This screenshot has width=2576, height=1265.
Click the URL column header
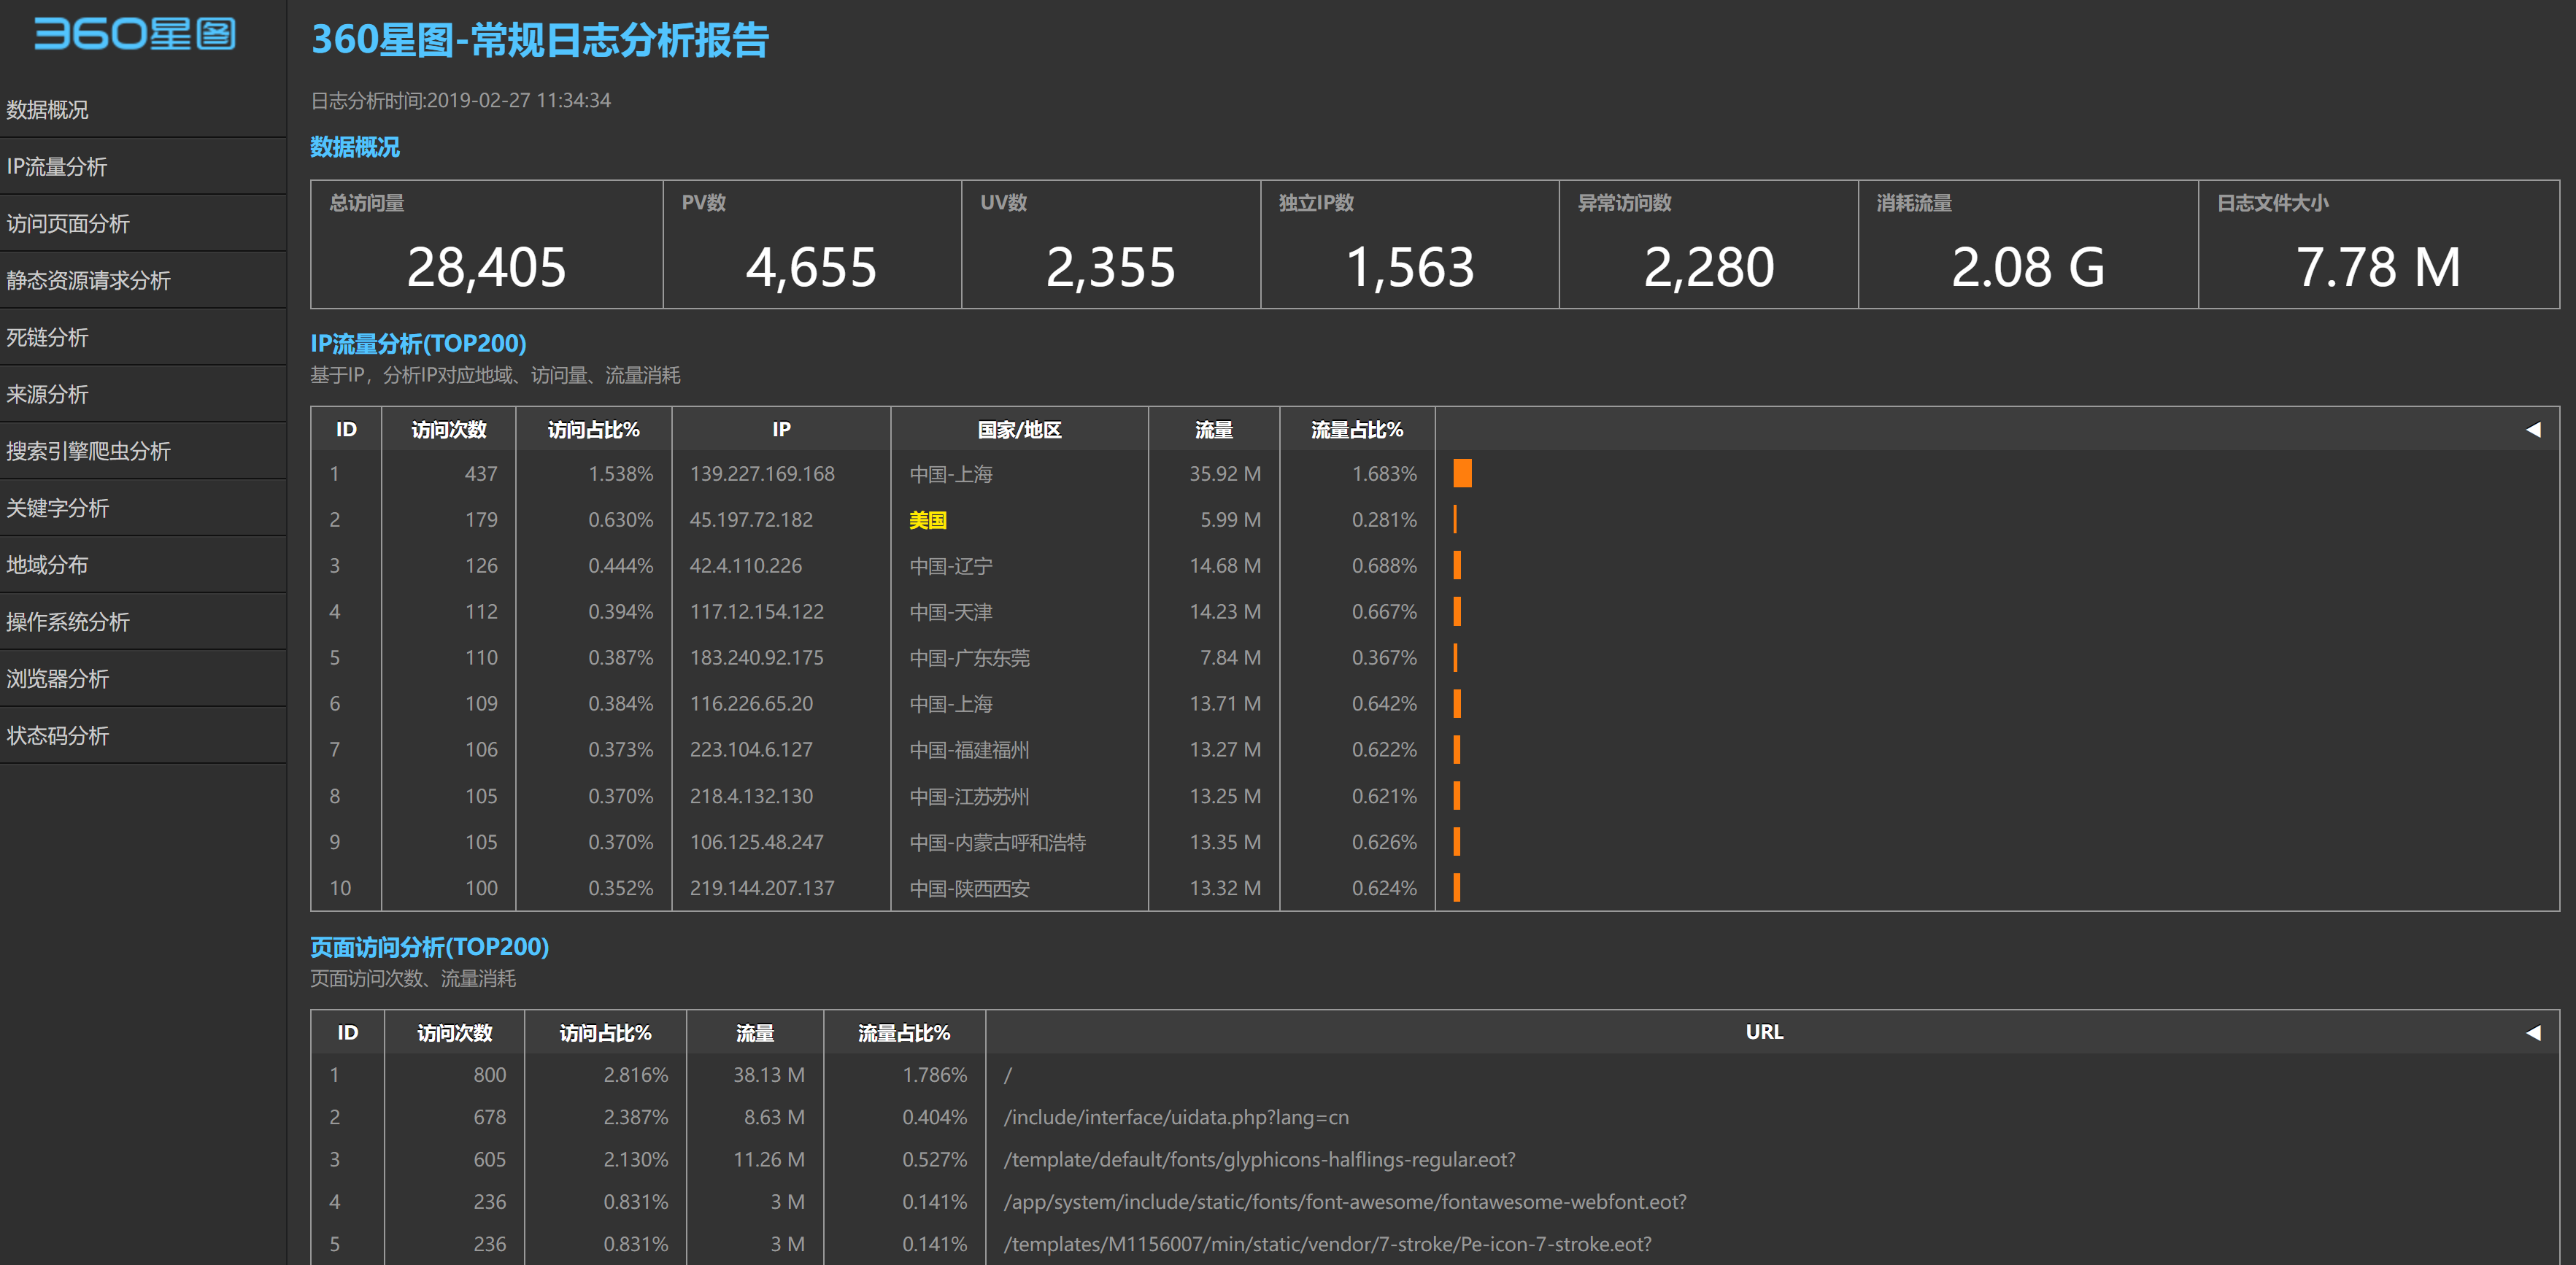(1764, 1032)
